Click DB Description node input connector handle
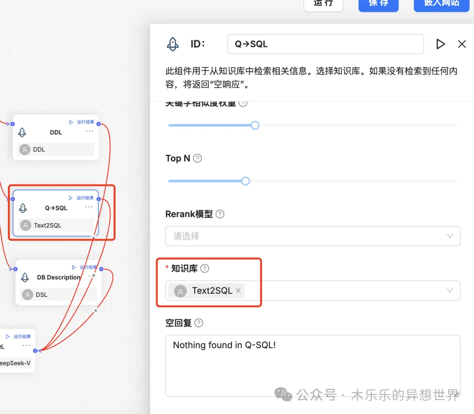 tap(15, 269)
